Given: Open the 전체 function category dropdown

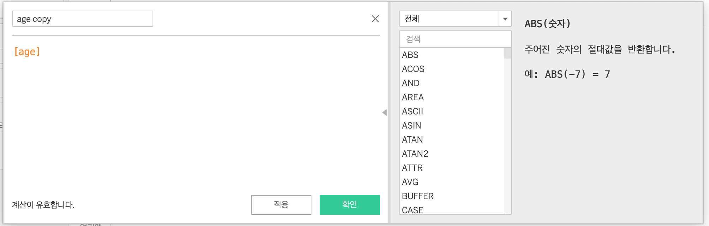Looking at the screenshot, I should tap(455, 19).
